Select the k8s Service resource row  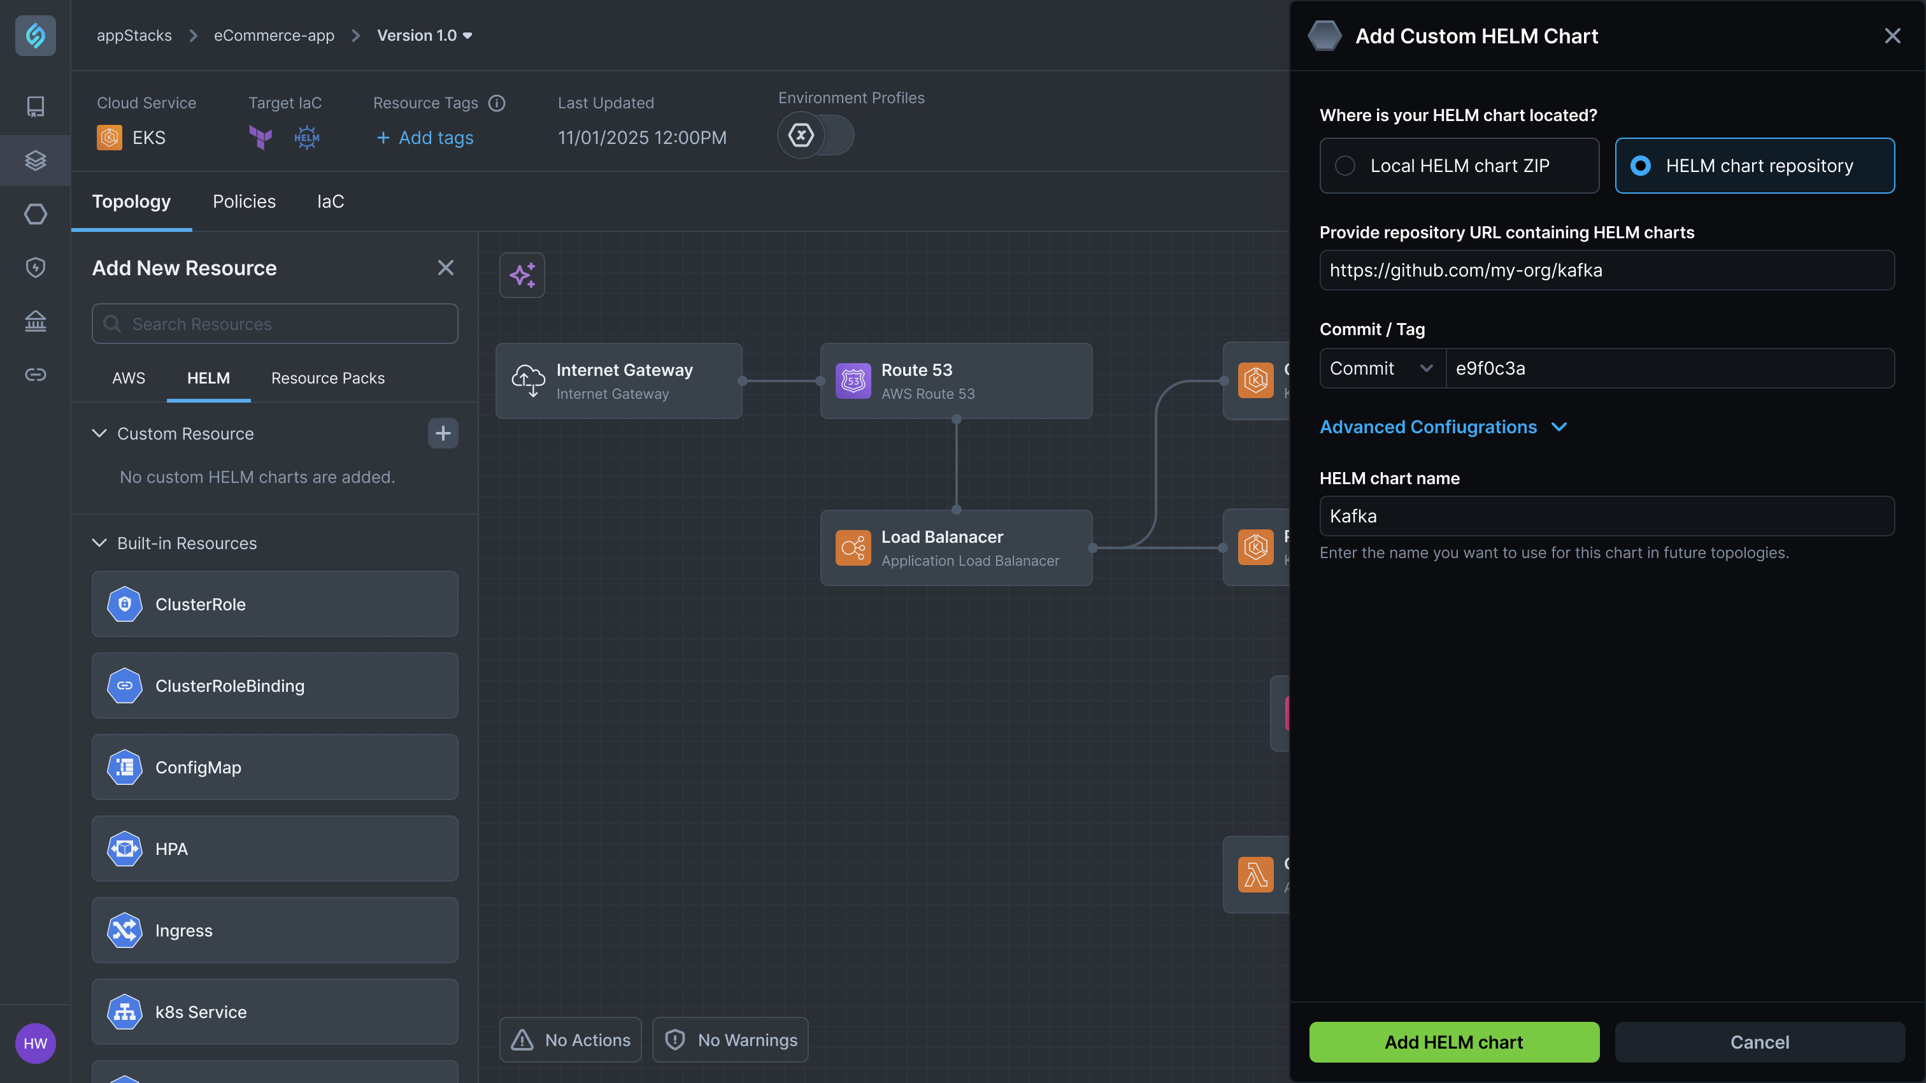275,1012
